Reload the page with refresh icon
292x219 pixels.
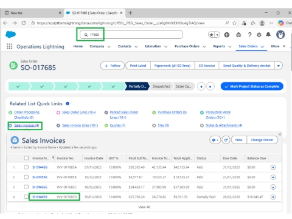(24, 23)
